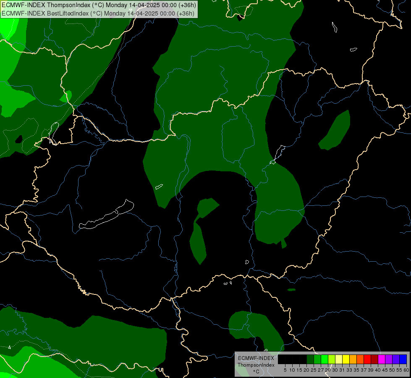The width and height of the screenshot is (411, 378).
Task: Select the pale yellow 30–31 legend swatch
Action: (x=339, y=359)
